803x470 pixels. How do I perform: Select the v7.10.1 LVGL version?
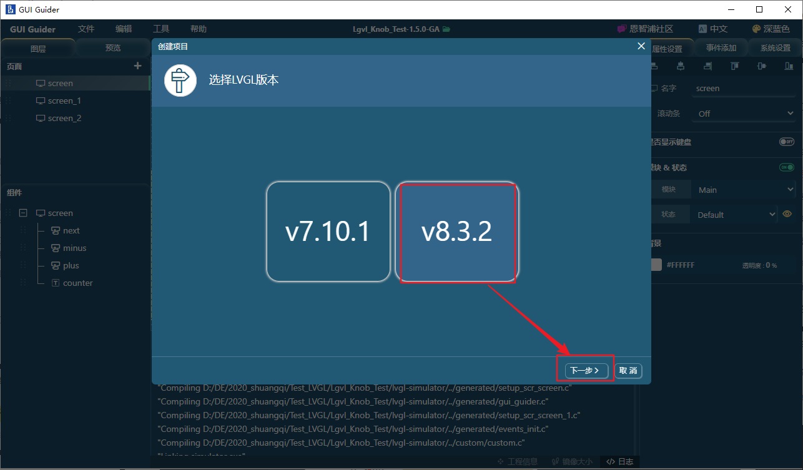[x=328, y=232]
